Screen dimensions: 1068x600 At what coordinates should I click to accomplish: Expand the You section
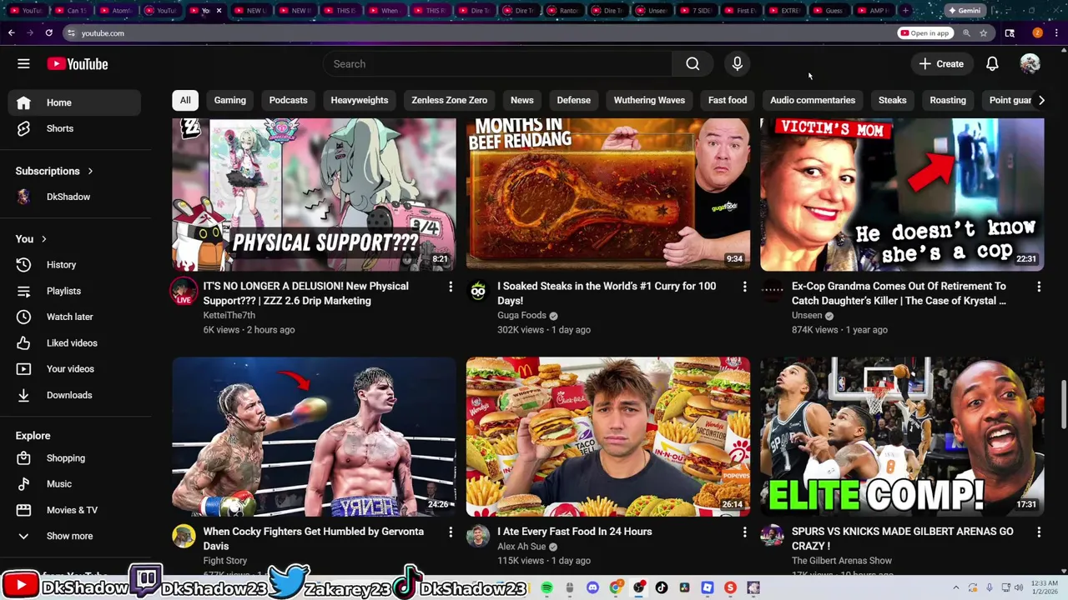(31, 239)
